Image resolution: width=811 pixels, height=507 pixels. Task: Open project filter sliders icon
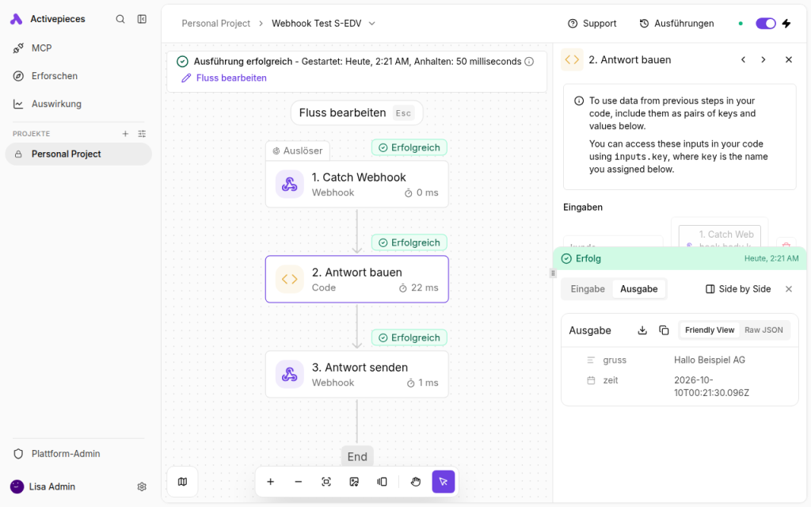(142, 133)
